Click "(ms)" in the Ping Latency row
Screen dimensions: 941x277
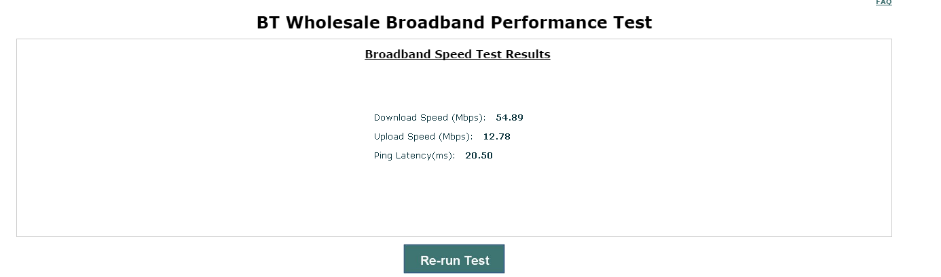coord(443,156)
